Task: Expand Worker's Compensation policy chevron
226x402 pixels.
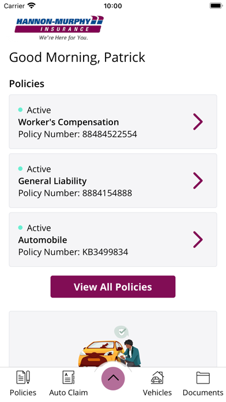Action: tap(198, 122)
